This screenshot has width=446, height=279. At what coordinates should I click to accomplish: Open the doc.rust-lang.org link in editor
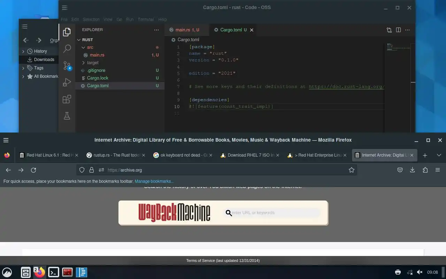coord(346,86)
